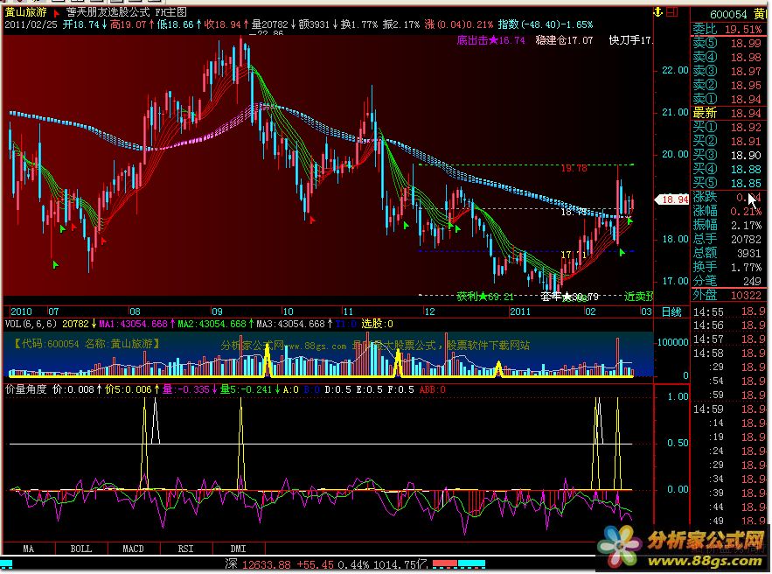
Task: Select the 买② 18.91 bid row
Action: click(x=727, y=141)
